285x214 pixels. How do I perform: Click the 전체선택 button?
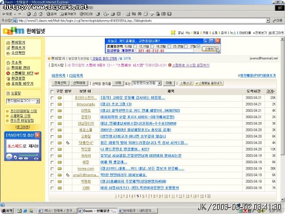(x=60, y=83)
